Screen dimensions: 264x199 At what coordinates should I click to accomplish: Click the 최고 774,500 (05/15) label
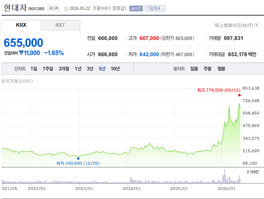coord(219,90)
